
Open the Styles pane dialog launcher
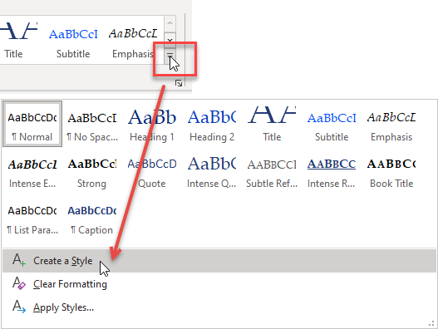point(179,83)
